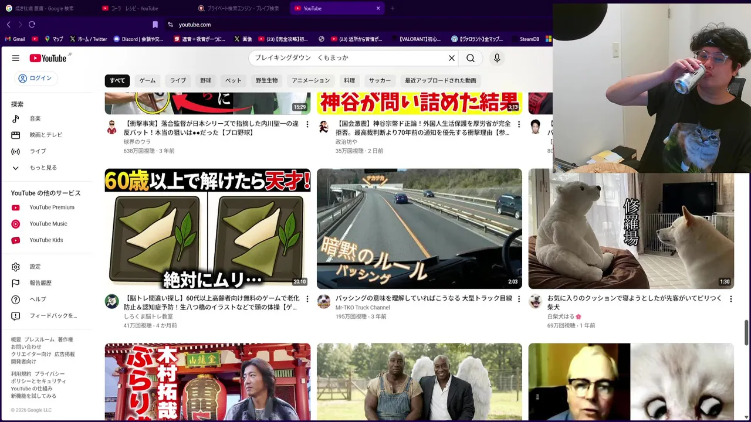Open the Gmail bookmark

(15, 39)
